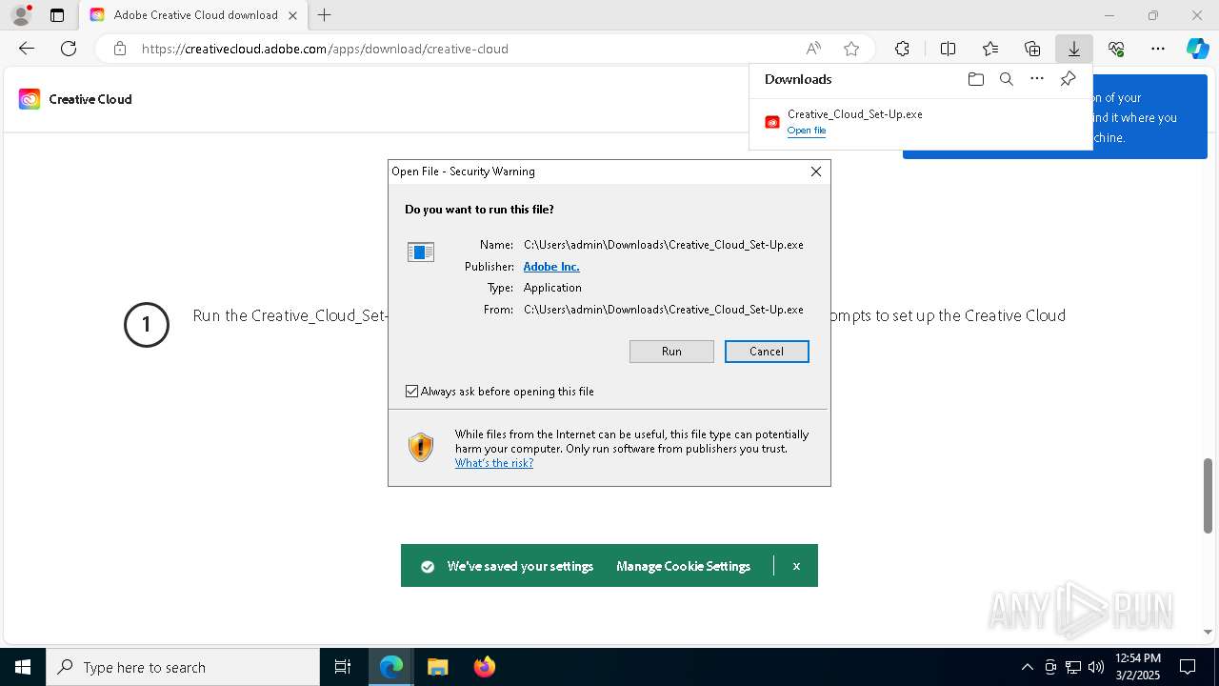The image size is (1219, 686).
Task: Search downloads with the magnifier icon
Action: pyautogui.click(x=1006, y=79)
